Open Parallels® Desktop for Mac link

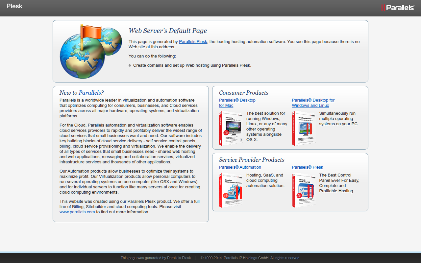point(237,103)
